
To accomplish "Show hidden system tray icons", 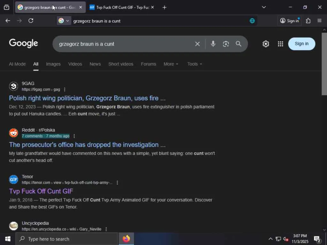I will click(270, 239).
